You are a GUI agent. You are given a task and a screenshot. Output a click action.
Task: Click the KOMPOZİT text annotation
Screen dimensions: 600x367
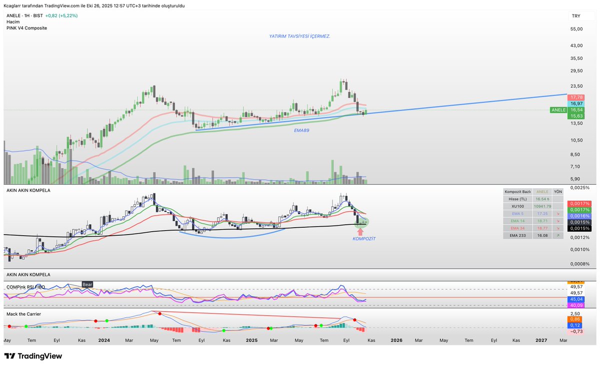364,239
